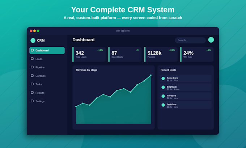Click the crm-app.com address bar
246x148 pixels.
point(123,31)
